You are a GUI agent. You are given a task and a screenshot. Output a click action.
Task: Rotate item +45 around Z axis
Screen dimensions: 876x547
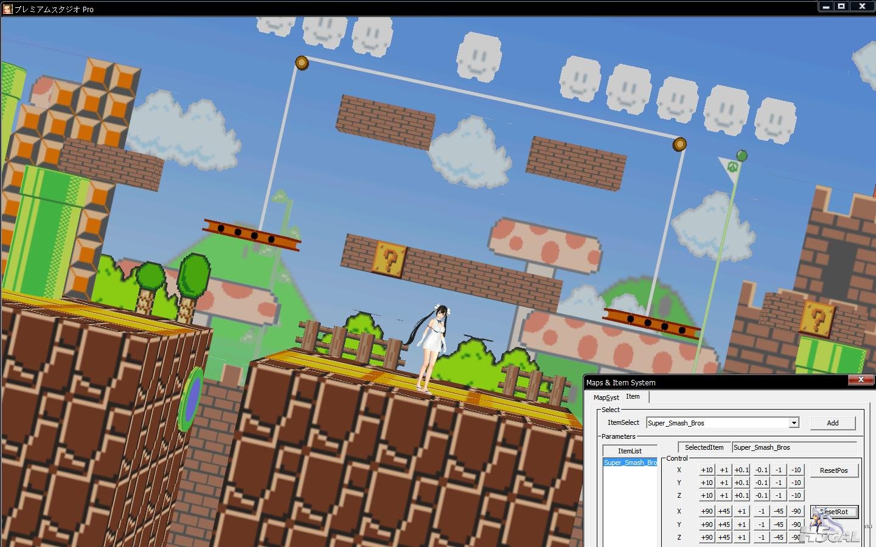[x=724, y=537]
